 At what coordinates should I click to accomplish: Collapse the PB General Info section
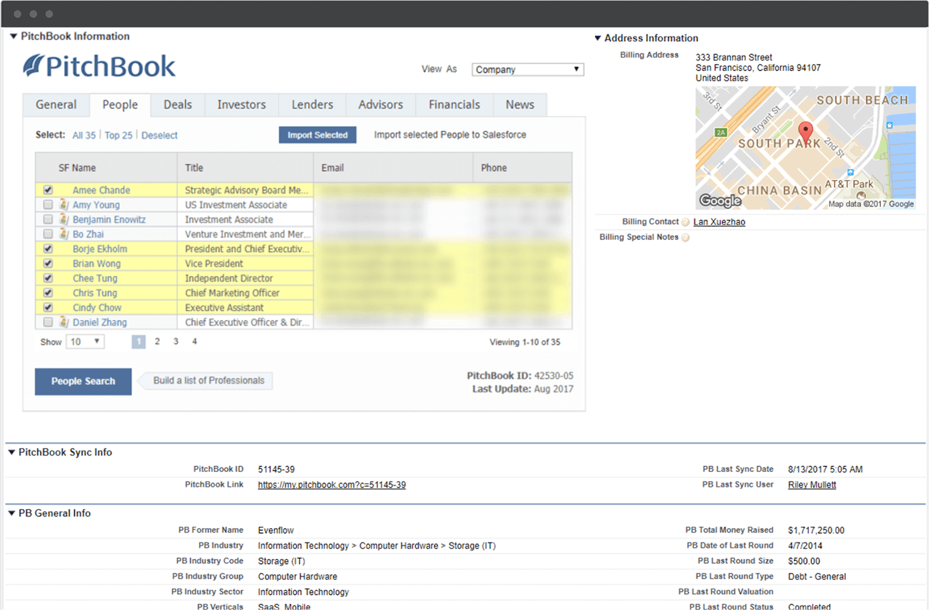[11, 513]
